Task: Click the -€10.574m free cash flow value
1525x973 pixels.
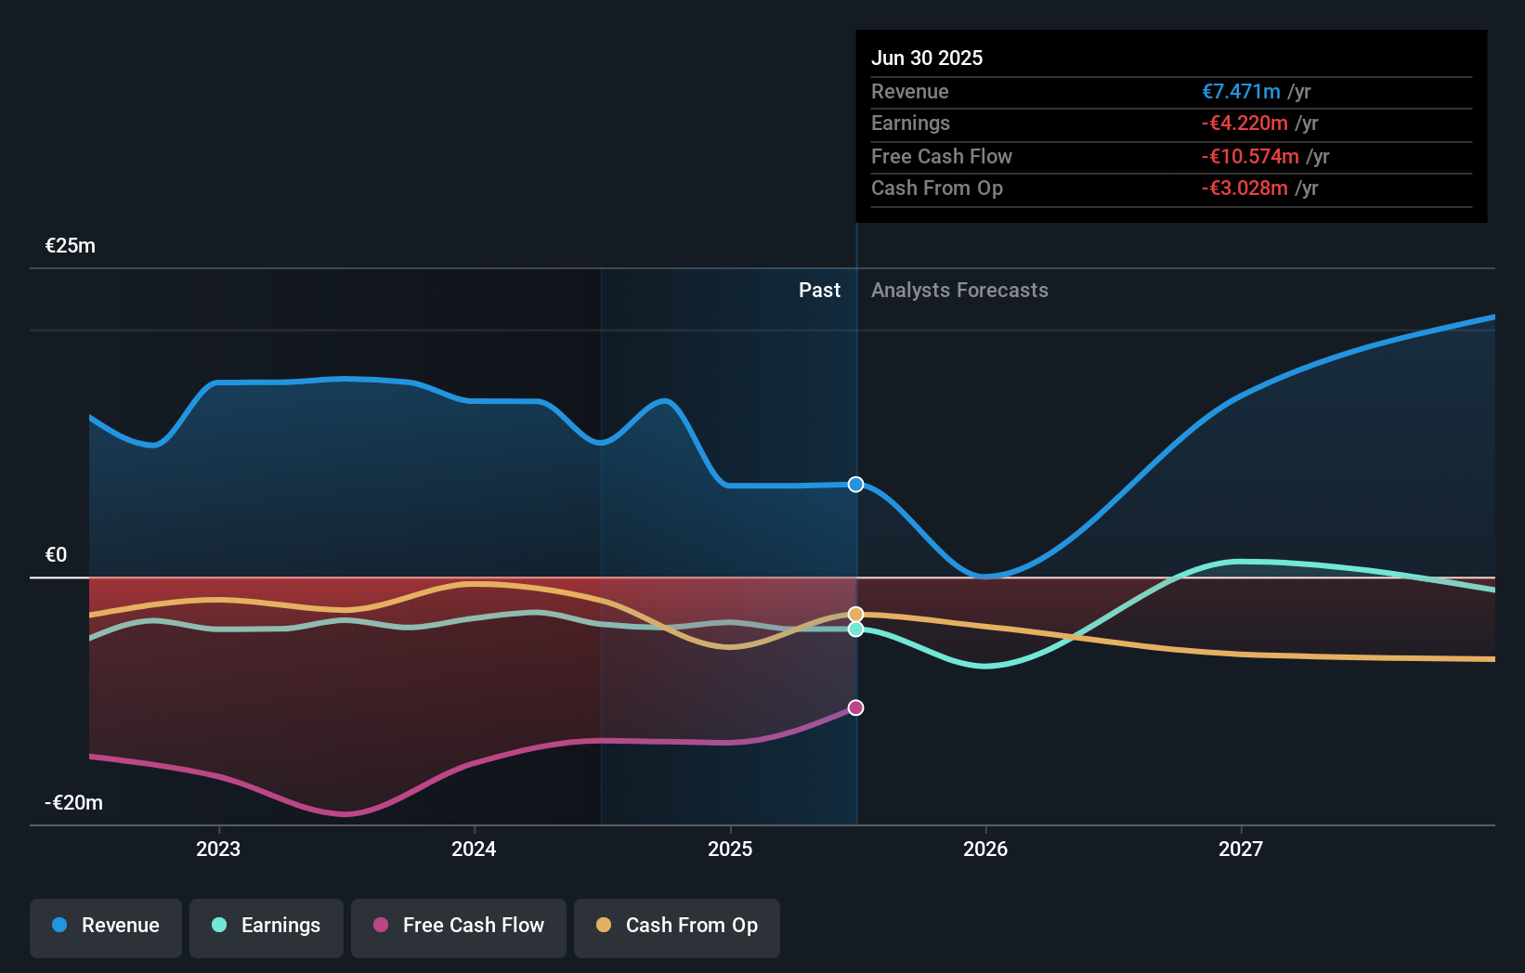Action: (x=1250, y=157)
